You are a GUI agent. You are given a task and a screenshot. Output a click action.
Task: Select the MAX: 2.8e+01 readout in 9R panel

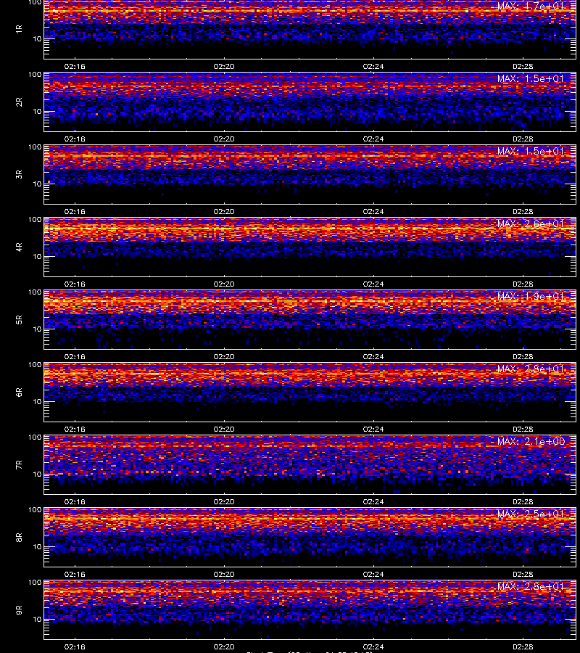pyautogui.click(x=531, y=586)
